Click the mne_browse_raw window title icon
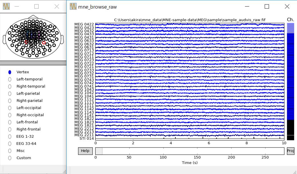The image size is (297, 174). pos(73,7)
